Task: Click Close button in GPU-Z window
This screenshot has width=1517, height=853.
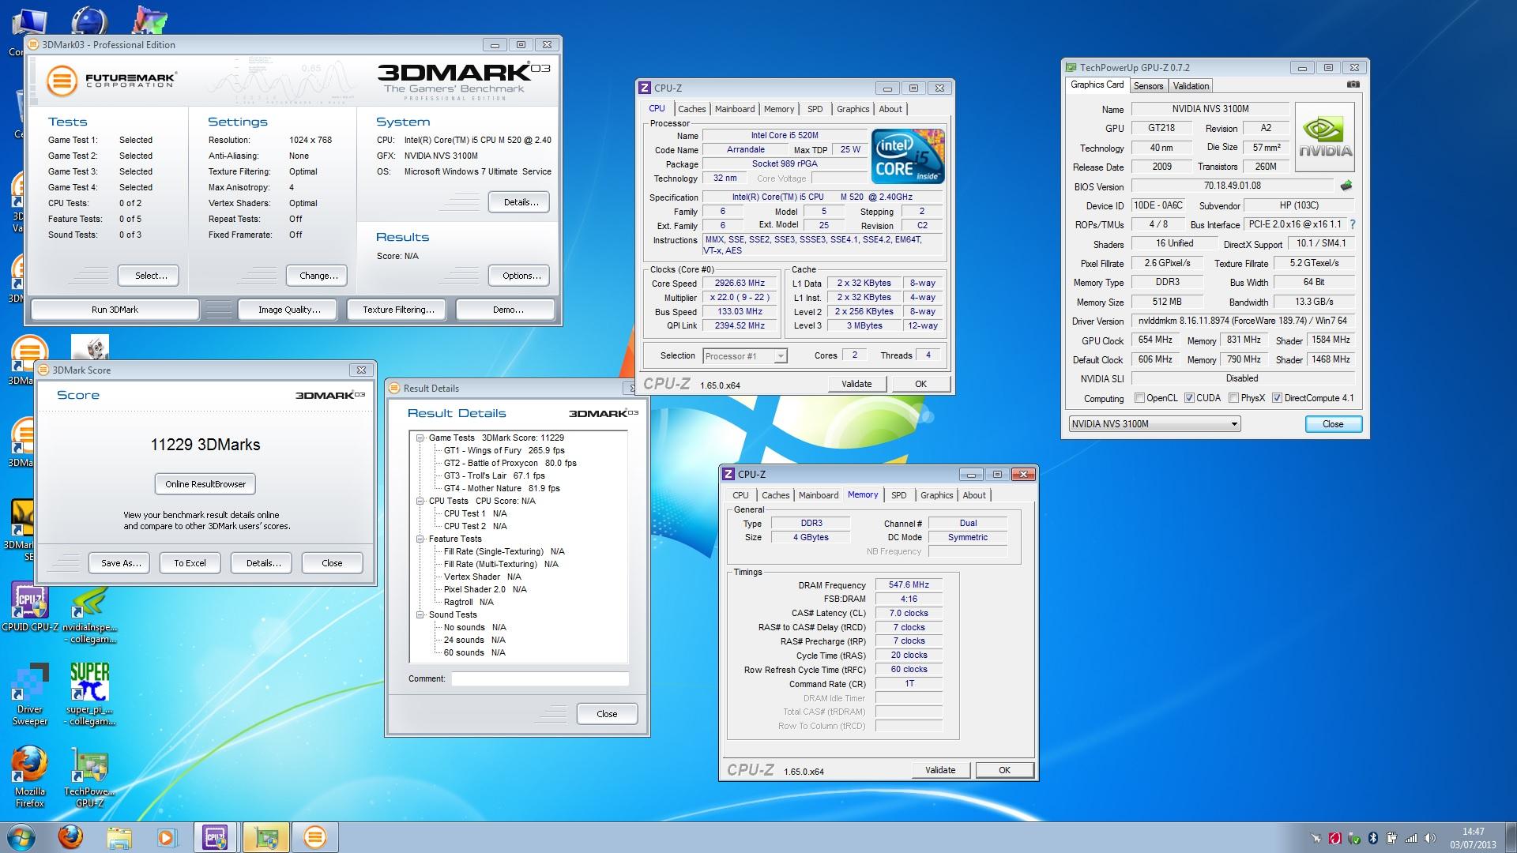Action: (1333, 424)
